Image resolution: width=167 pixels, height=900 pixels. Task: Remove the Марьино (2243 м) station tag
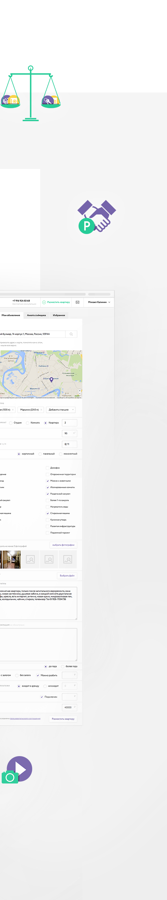41,410
